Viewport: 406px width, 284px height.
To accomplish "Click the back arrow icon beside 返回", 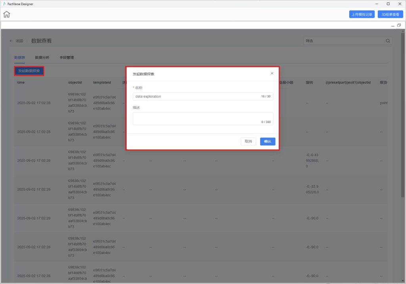I will pyautogui.click(x=11, y=41).
